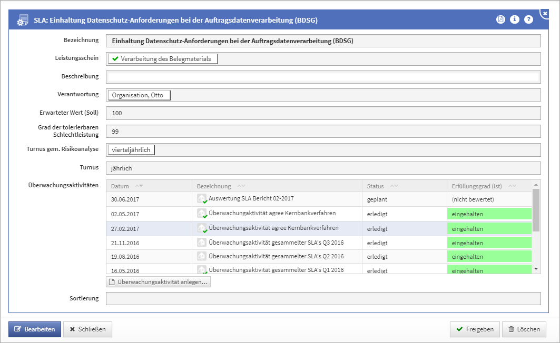
Task: Click the green check icon on Verarbeitung des Belegmaterials
Action: click(x=115, y=59)
